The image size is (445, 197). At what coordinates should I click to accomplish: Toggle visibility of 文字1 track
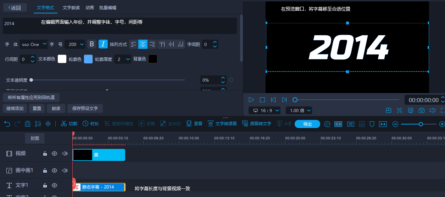coord(55,185)
